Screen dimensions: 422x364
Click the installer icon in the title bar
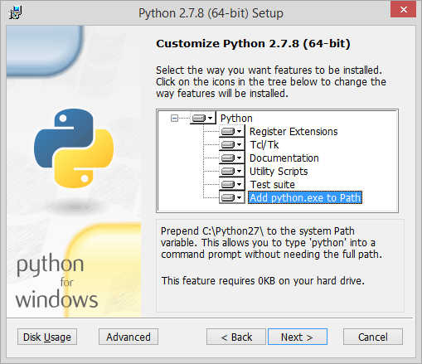(15, 12)
